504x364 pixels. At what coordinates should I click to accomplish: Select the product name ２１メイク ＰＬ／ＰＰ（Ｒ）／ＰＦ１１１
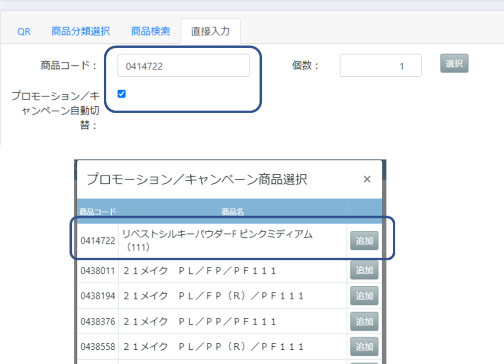tap(213, 347)
